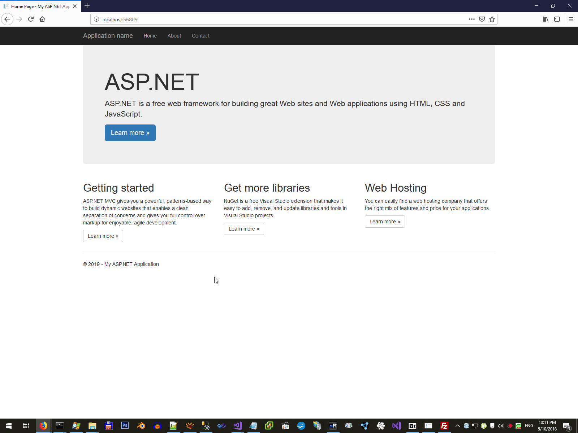
Task: Open the Firefox Library menu
Action: point(545,19)
